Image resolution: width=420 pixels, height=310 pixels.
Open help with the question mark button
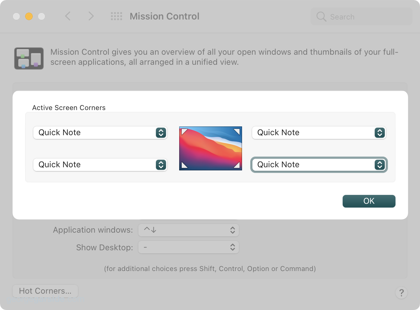point(401,293)
